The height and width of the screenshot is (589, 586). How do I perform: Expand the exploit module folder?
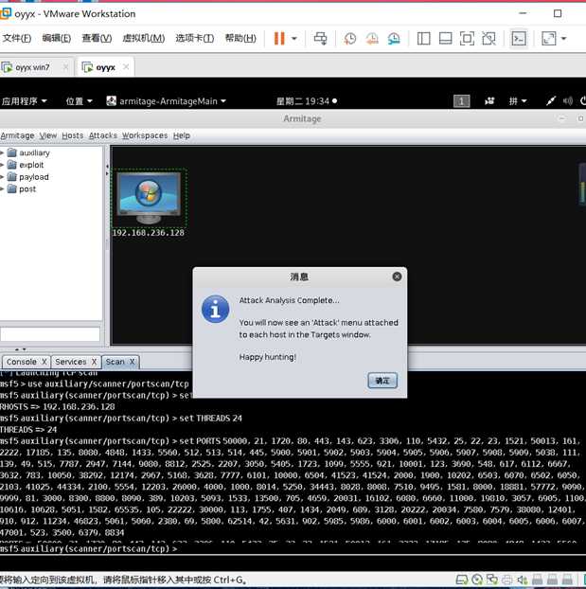2,165
